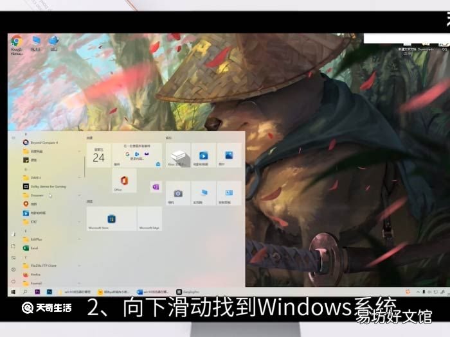The image size is (450, 337).
Task: Open the Microsoft Edge tile
Action: pyautogui.click(x=150, y=219)
